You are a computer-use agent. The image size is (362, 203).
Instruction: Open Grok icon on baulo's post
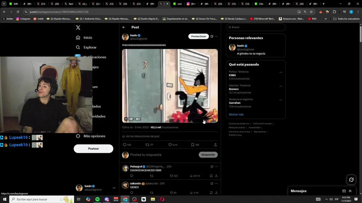[212, 36]
